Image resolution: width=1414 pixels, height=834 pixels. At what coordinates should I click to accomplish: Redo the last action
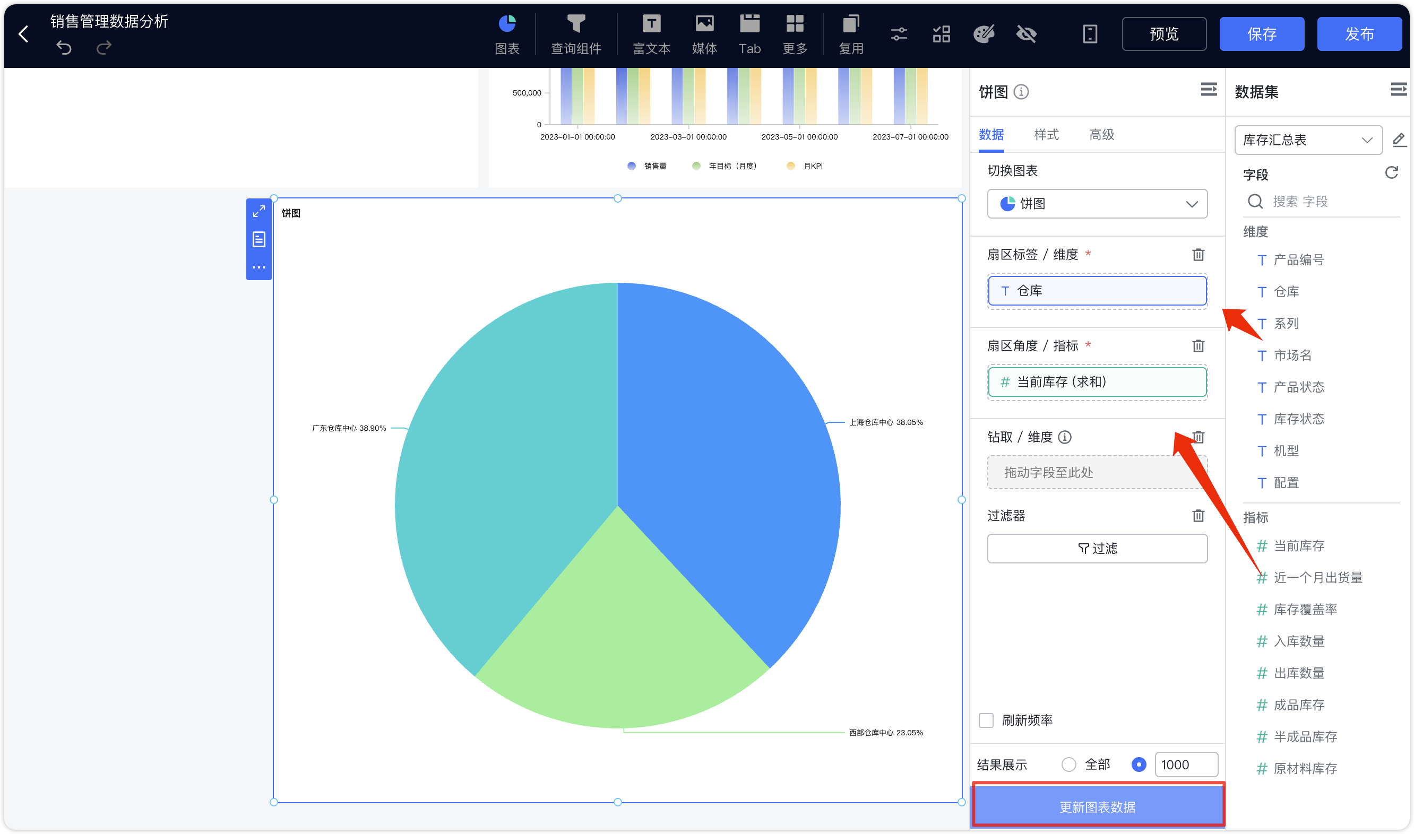pyautogui.click(x=104, y=48)
